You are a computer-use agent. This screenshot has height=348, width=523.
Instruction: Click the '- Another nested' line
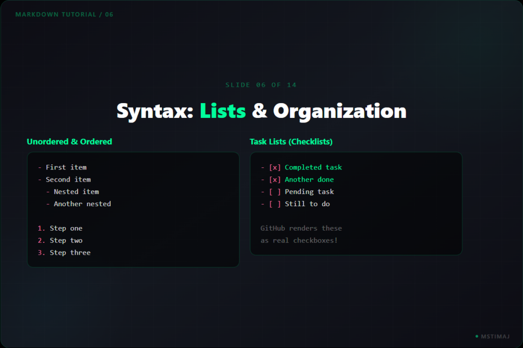tap(79, 204)
